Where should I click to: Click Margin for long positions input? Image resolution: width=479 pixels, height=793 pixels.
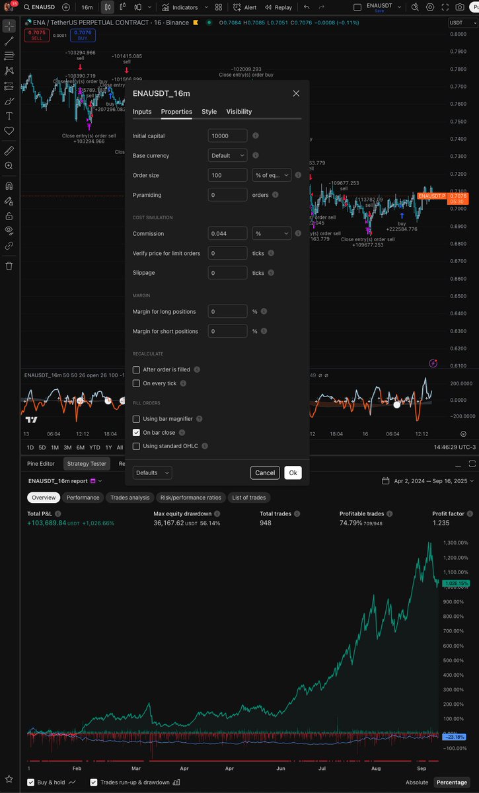(227, 311)
